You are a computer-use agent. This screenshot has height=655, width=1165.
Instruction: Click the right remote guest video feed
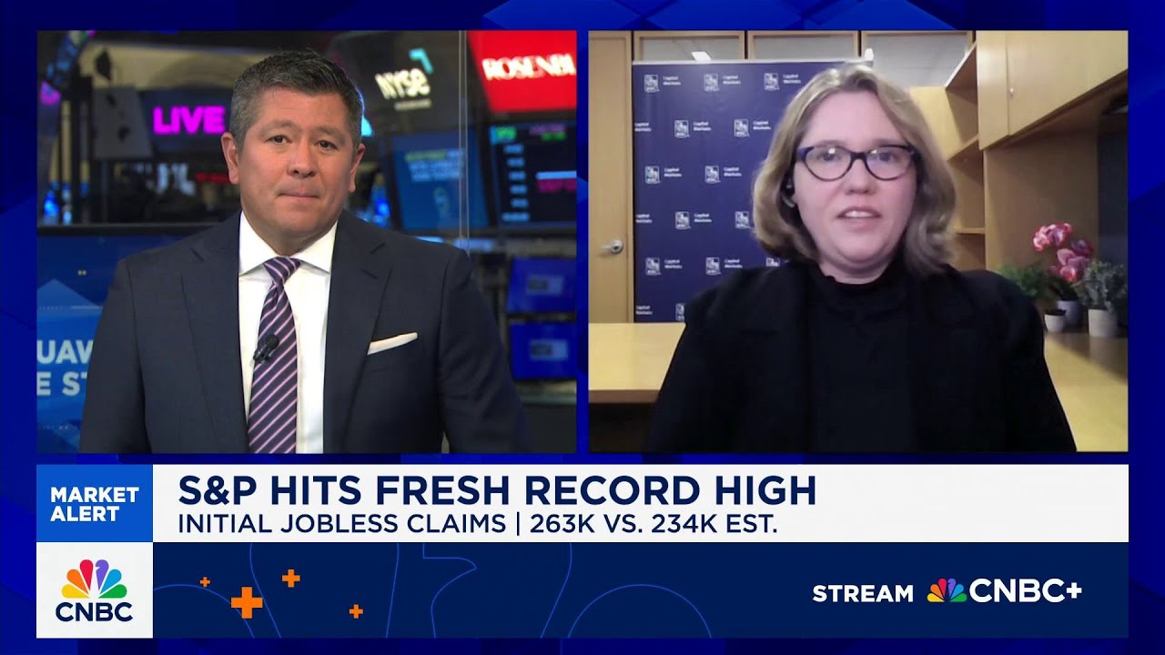click(x=858, y=242)
